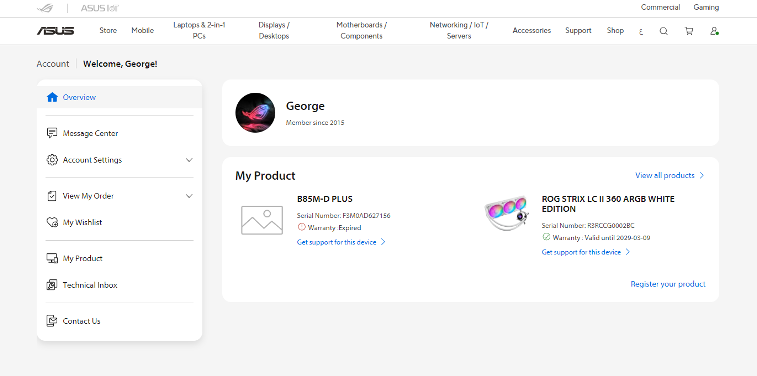The width and height of the screenshot is (757, 376).
Task: Click the user account icon in header
Action: click(x=714, y=31)
